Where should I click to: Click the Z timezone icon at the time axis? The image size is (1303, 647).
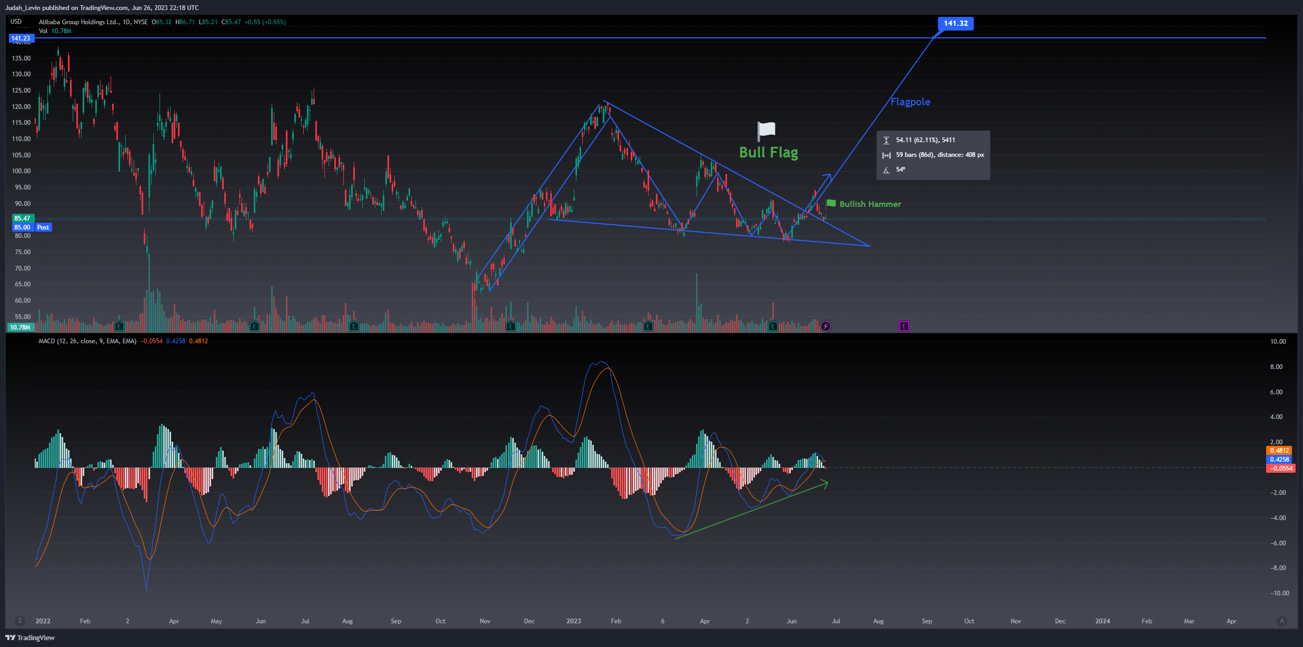pyautogui.click(x=20, y=621)
